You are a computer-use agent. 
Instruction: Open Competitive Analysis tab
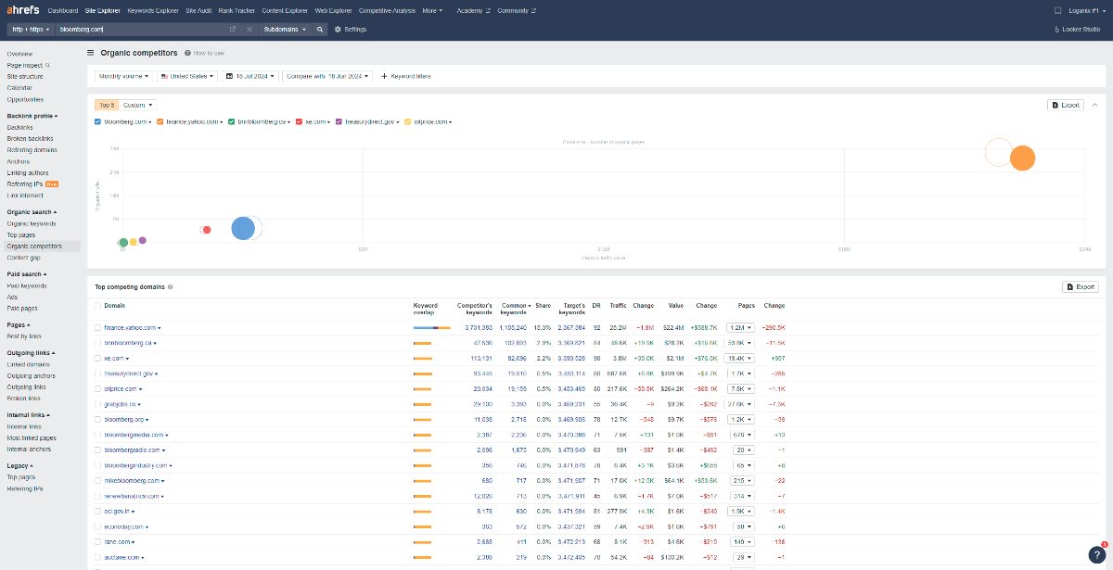[x=387, y=10]
